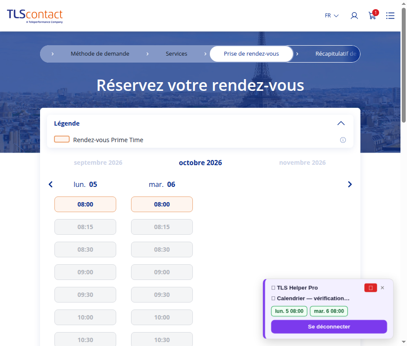Switch to septembre 2026
Viewport: 407px width, 346px height.
[x=98, y=163]
